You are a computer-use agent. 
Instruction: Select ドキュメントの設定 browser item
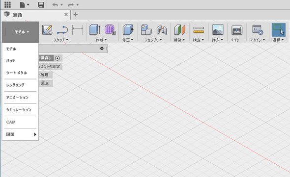click(x=50, y=67)
